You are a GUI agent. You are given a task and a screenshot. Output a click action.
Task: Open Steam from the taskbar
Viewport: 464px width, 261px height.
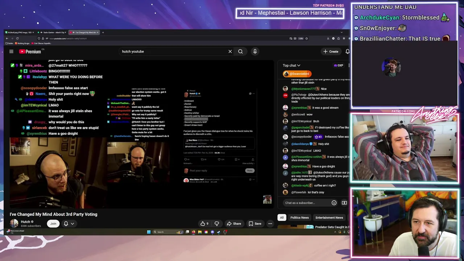(x=218, y=232)
